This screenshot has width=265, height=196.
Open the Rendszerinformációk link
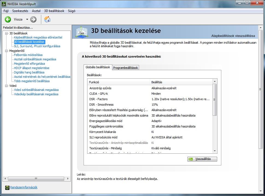point(24,187)
